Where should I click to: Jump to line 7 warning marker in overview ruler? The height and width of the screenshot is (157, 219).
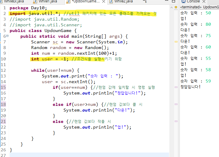[176, 42]
